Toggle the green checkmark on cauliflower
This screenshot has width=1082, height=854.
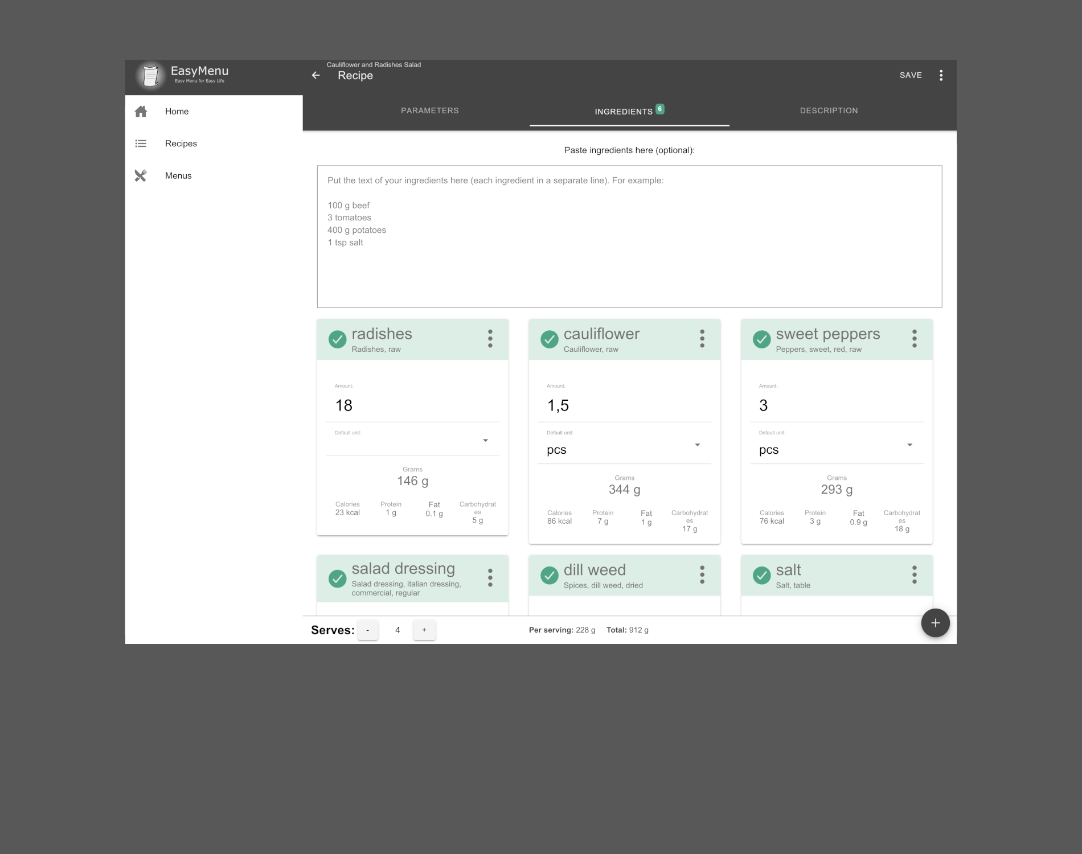pos(549,339)
